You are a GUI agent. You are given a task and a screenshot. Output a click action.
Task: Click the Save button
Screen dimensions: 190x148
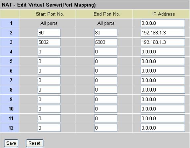click(11, 143)
